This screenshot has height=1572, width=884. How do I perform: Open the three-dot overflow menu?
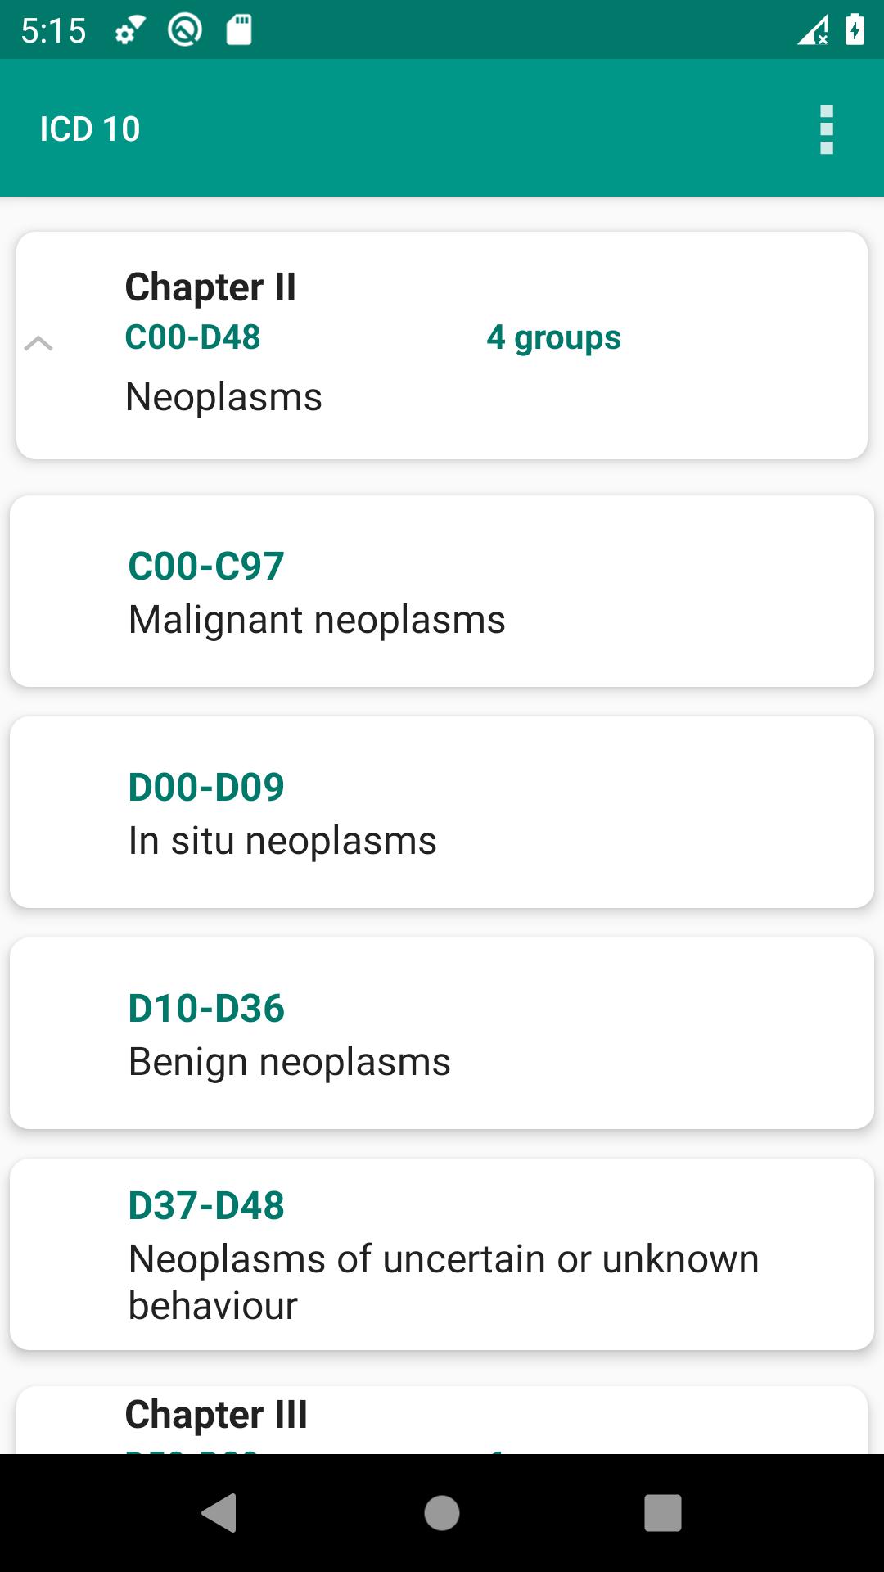[x=826, y=129]
